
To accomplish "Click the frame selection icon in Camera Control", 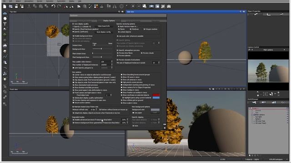I will pyautogui.click(x=265, y=94).
